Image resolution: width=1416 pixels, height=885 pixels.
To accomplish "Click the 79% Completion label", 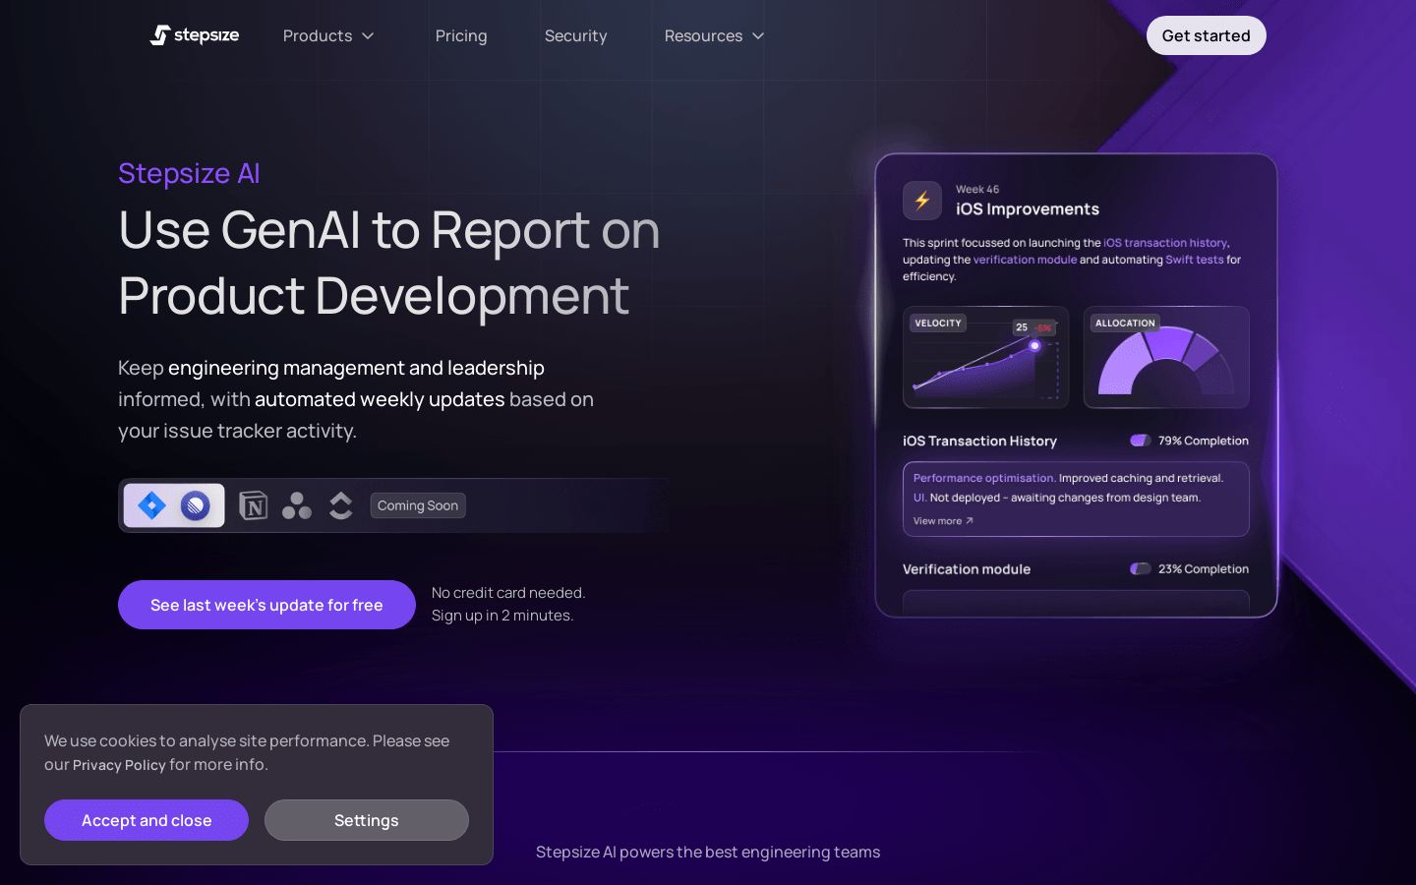I will tap(1204, 441).
